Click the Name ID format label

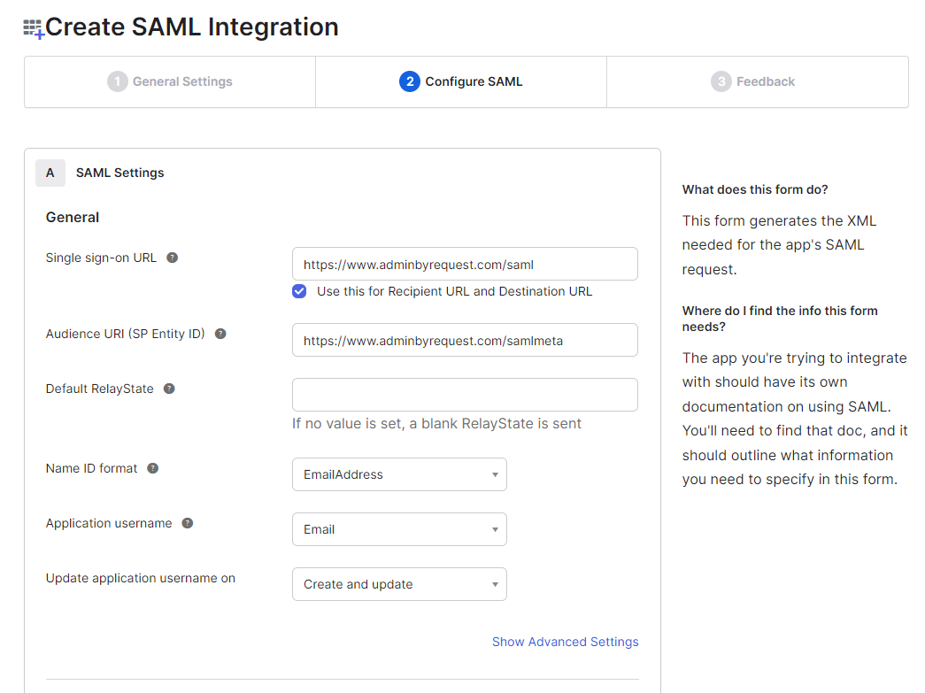coord(91,468)
